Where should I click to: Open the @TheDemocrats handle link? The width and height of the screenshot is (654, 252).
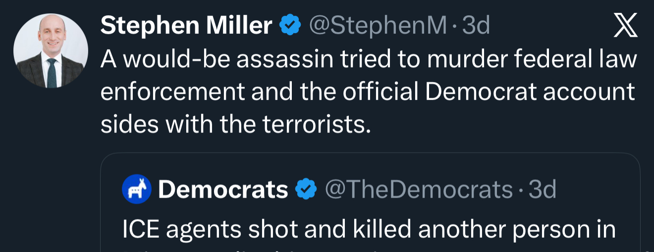[x=419, y=189]
